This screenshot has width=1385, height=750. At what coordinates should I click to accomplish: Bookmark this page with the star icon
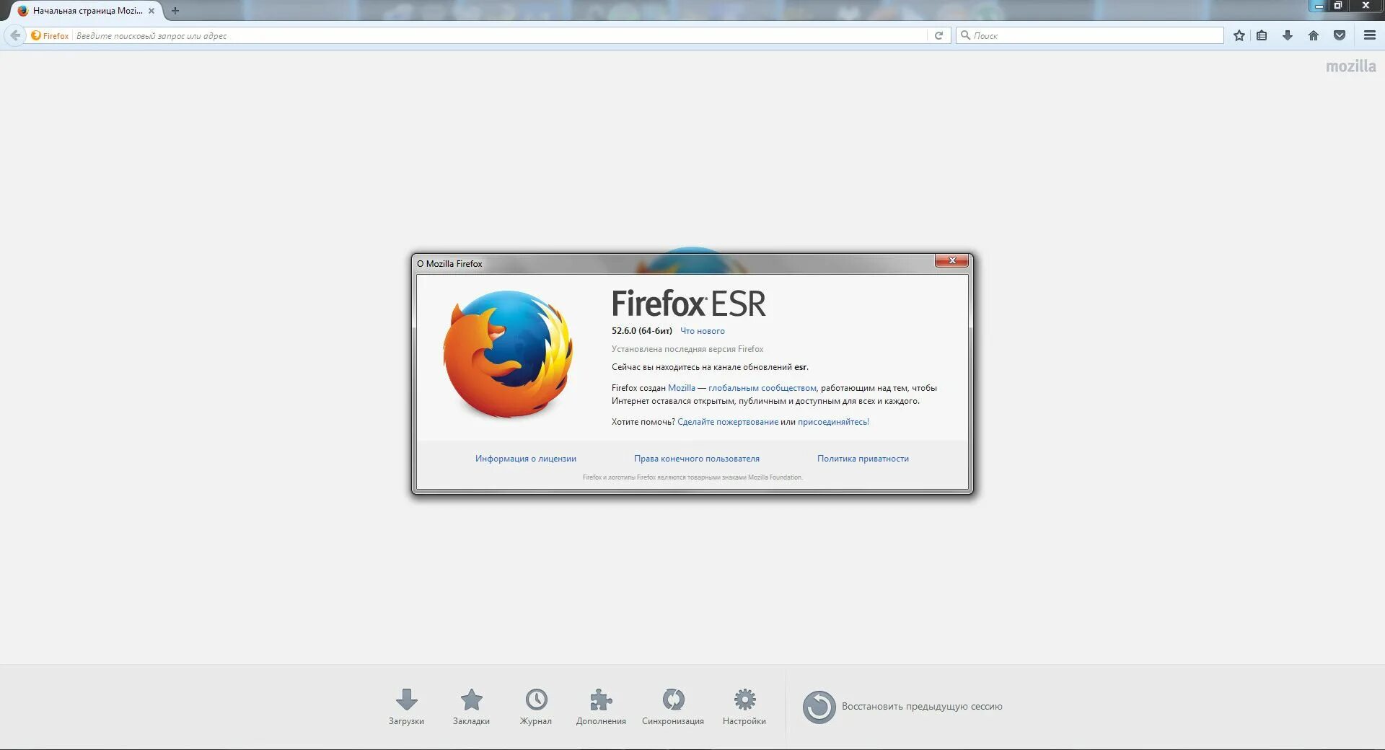pyautogui.click(x=1239, y=35)
